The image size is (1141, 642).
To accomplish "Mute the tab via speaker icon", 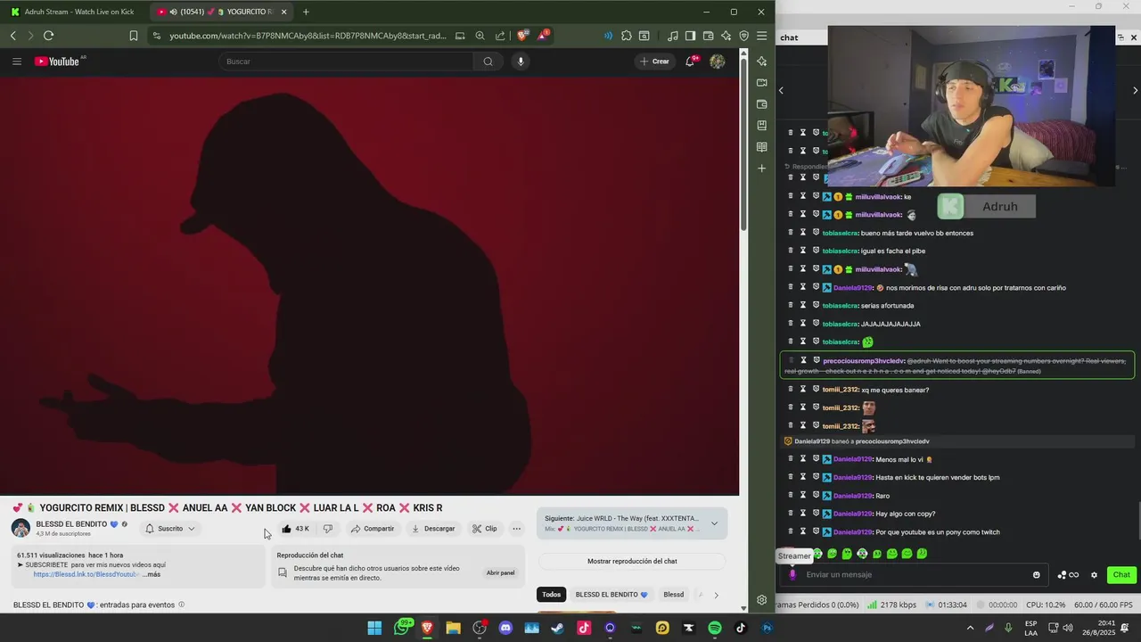I will 172,12.
